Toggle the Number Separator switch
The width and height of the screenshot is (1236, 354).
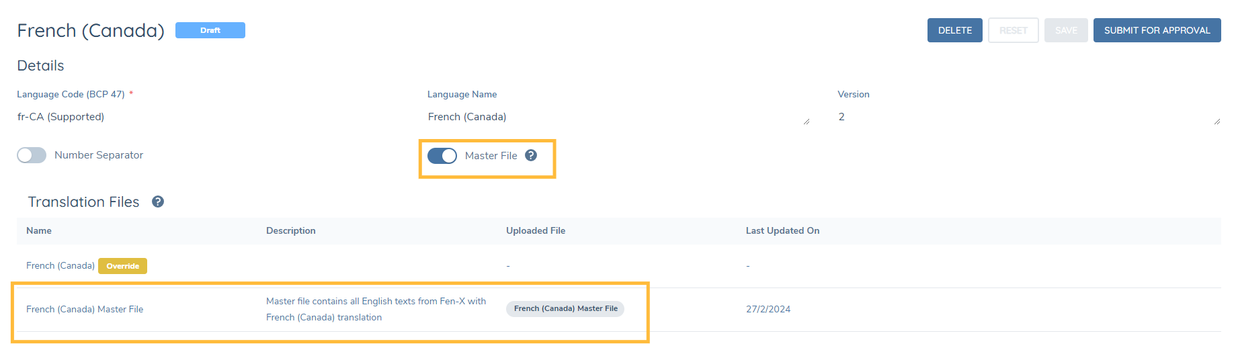tap(32, 155)
